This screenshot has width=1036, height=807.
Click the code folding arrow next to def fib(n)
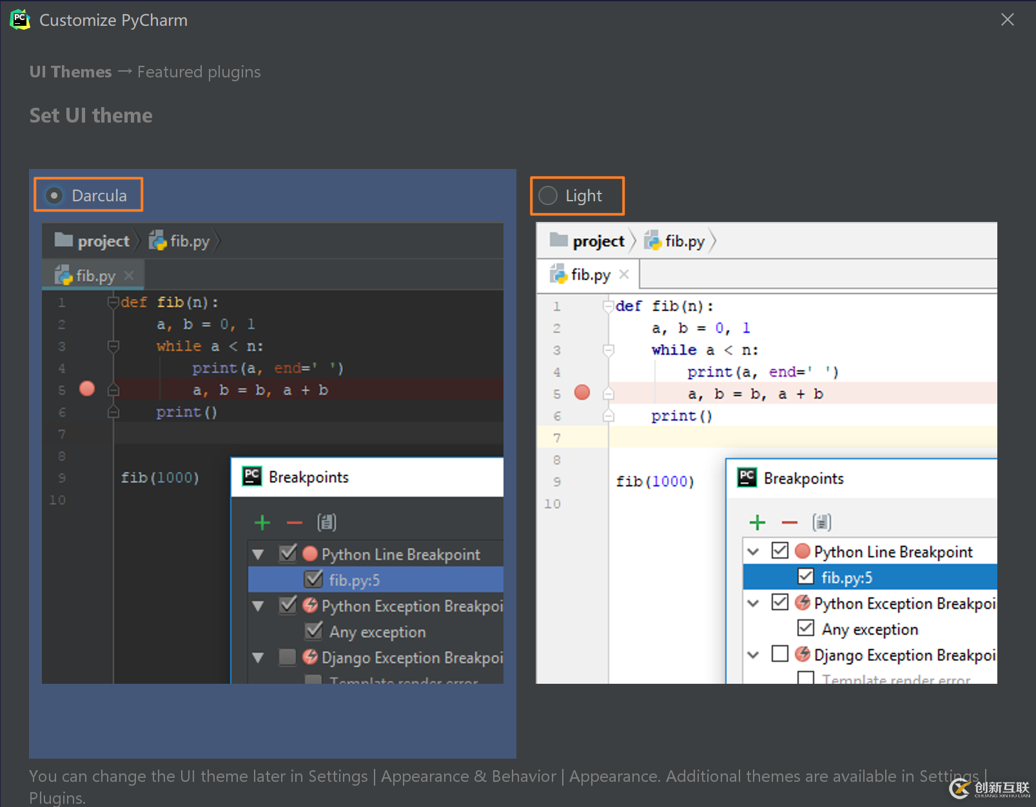113,301
